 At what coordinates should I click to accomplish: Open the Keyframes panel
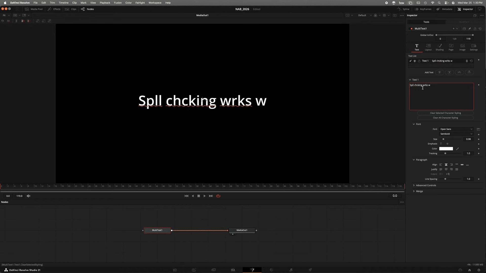[423, 9]
